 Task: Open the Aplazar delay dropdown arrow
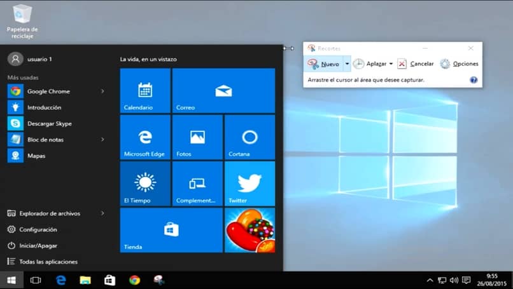[391, 64]
